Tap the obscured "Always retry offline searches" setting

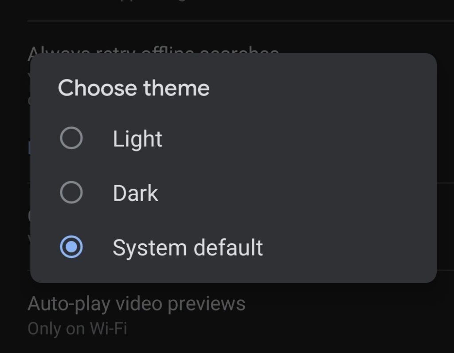coord(153,50)
